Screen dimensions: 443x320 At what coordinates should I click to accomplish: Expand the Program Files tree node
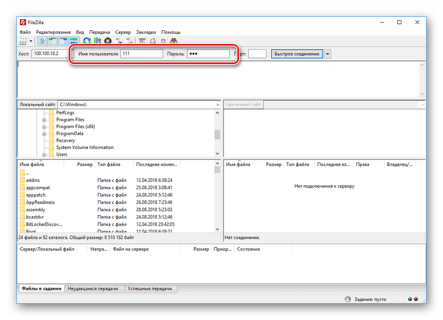(x=44, y=120)
